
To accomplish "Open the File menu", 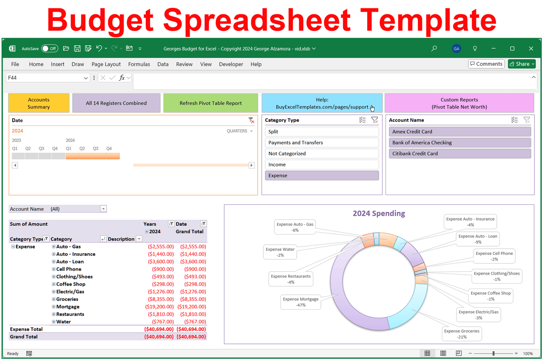I will pos(15,64).
